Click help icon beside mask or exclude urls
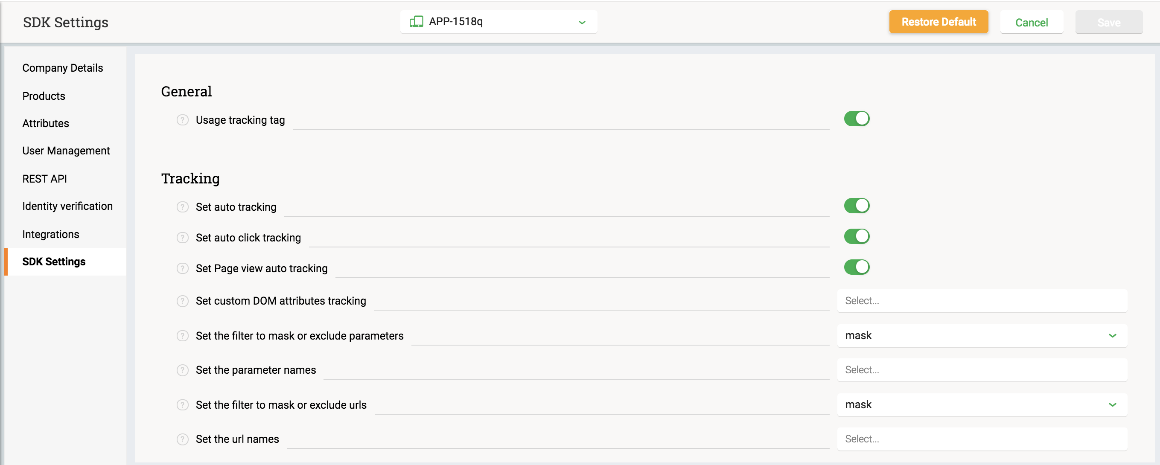The height and width of the screenshot is (465, 1160). [x=182, y=405]
